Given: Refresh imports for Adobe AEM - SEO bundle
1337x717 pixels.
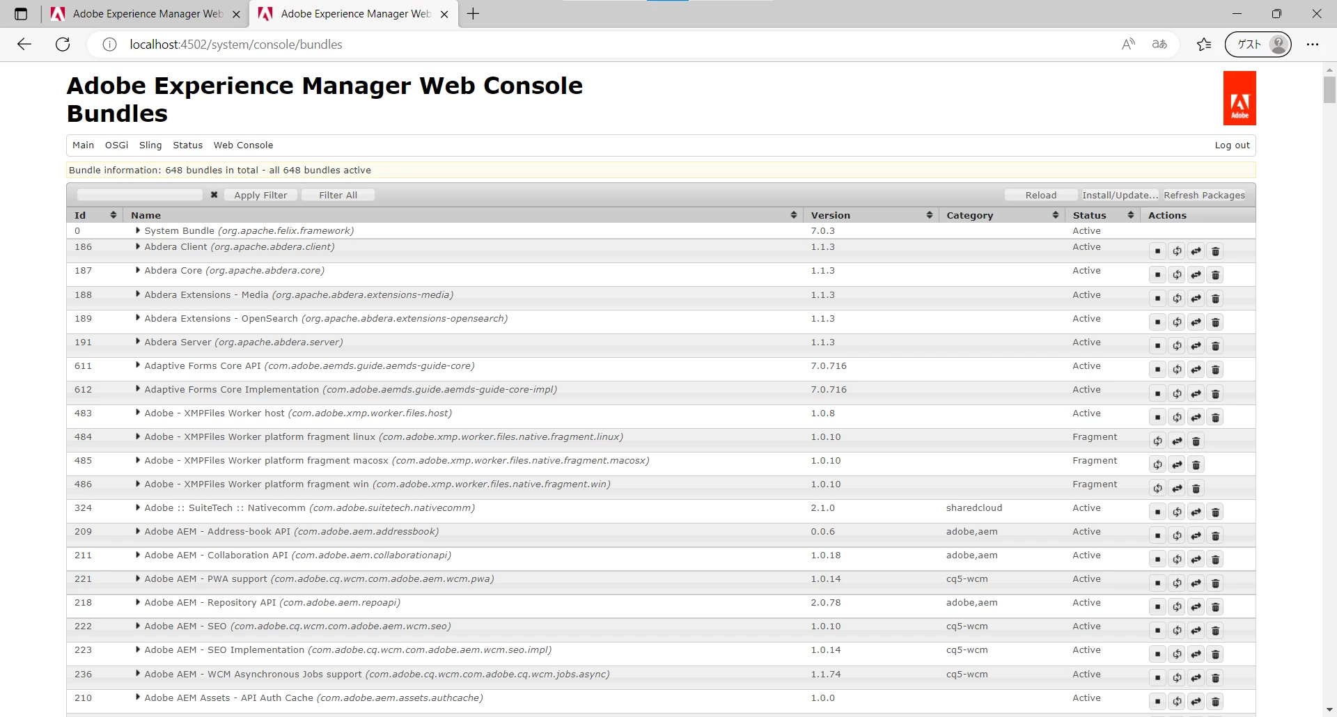Looking at the screenshot, I should 1177,630.
